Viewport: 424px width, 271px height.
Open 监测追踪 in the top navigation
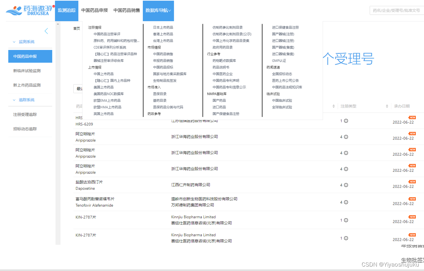point(66,11)
